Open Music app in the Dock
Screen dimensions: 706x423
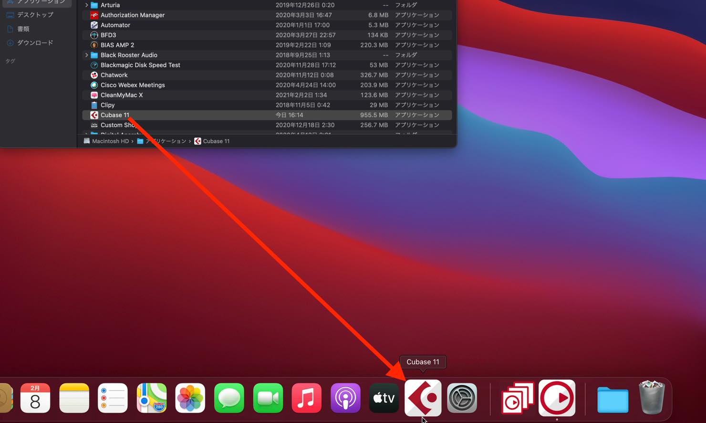[307, 398]
